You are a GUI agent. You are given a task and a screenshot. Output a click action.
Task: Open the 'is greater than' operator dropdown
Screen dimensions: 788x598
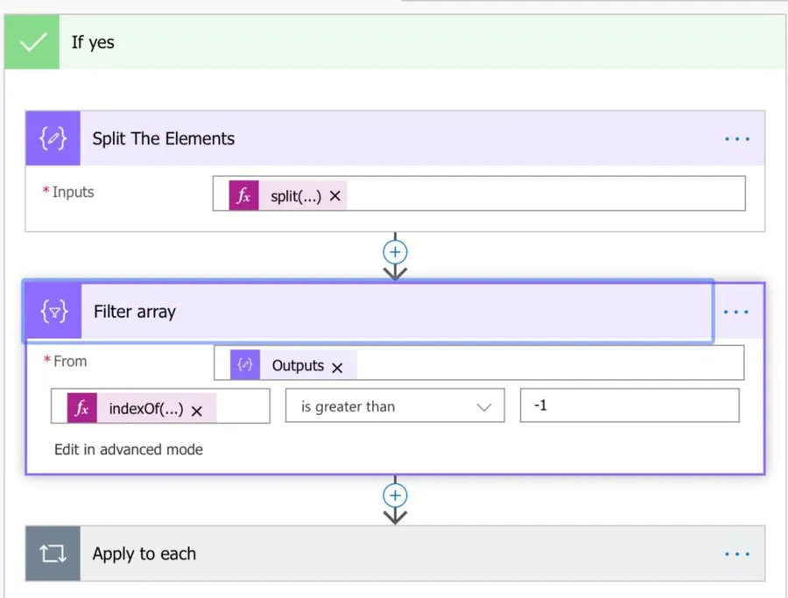[x=395, y=406]
